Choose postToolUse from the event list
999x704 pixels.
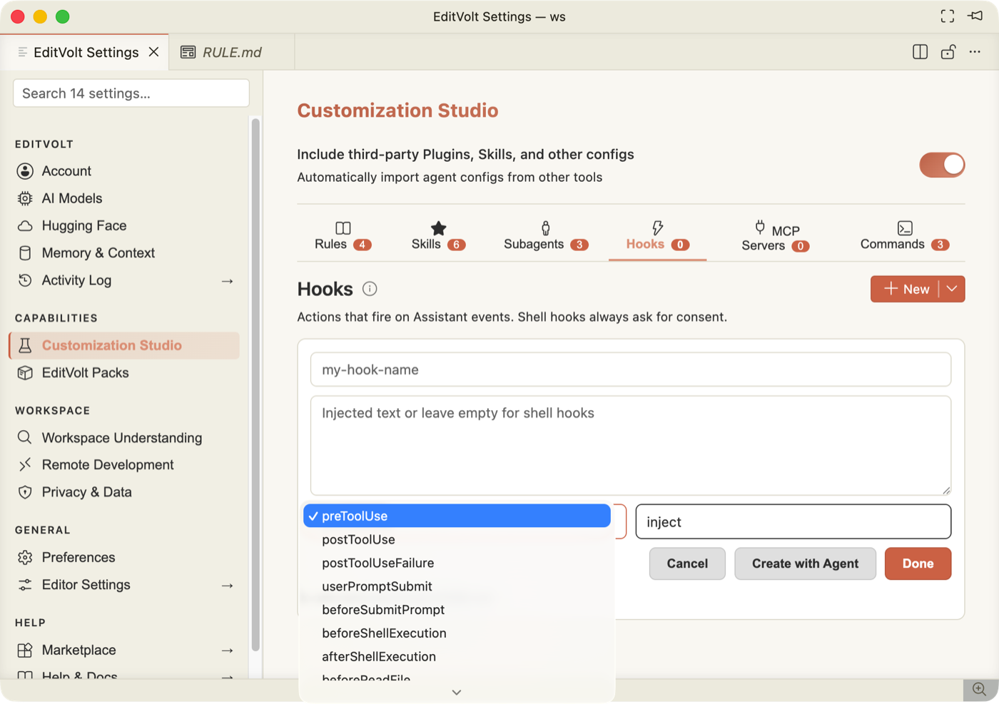[x=457, y=539]
